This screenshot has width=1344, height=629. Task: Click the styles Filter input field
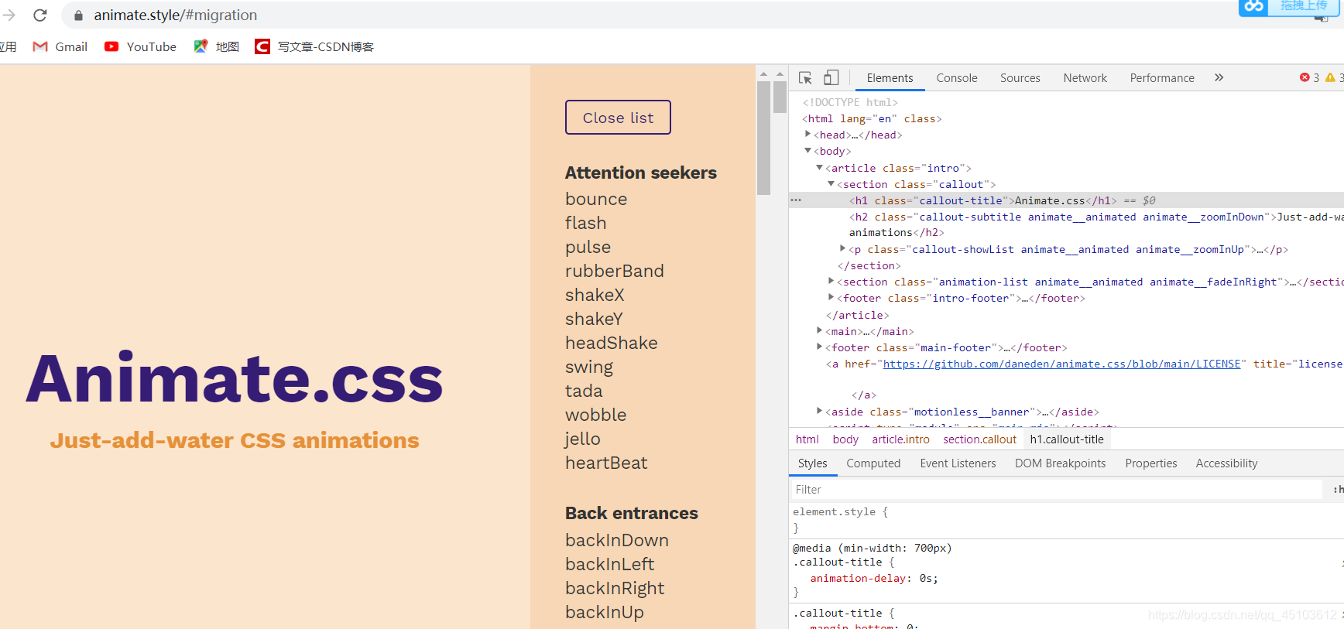[1056, 489]
